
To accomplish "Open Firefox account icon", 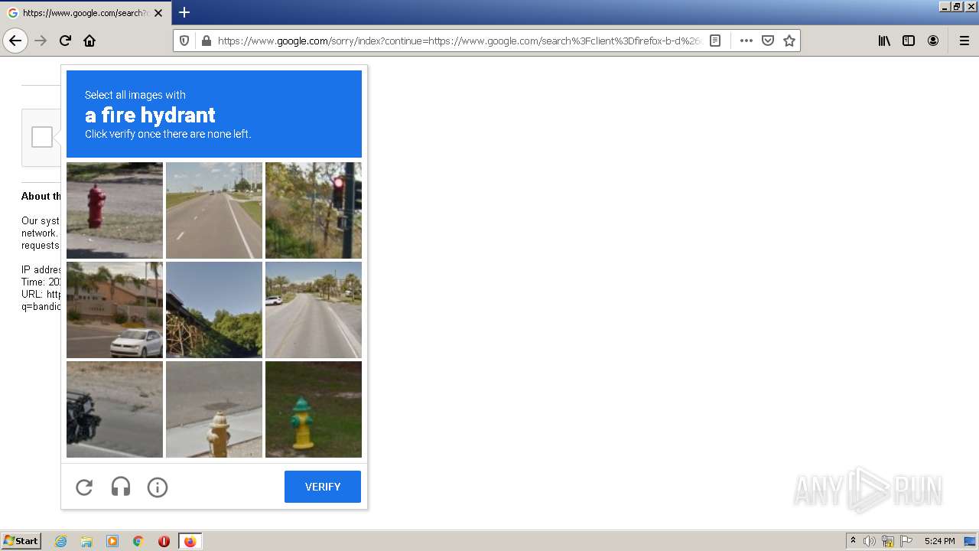I will coord(933,41).
